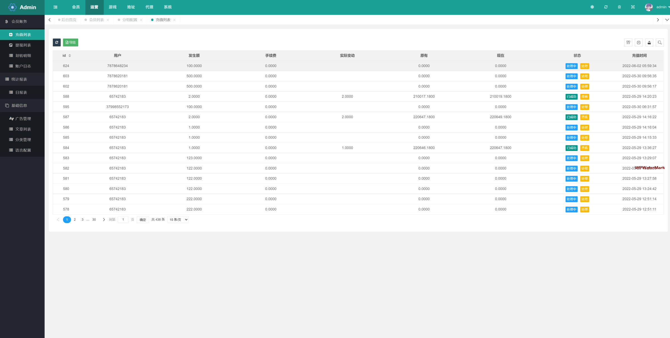
Task: Switch to the 游戏 top menu
Action: (113, 7)
